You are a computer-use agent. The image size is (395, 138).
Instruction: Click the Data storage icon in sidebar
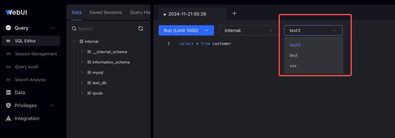pyautogui.click(x=8, y=93)
